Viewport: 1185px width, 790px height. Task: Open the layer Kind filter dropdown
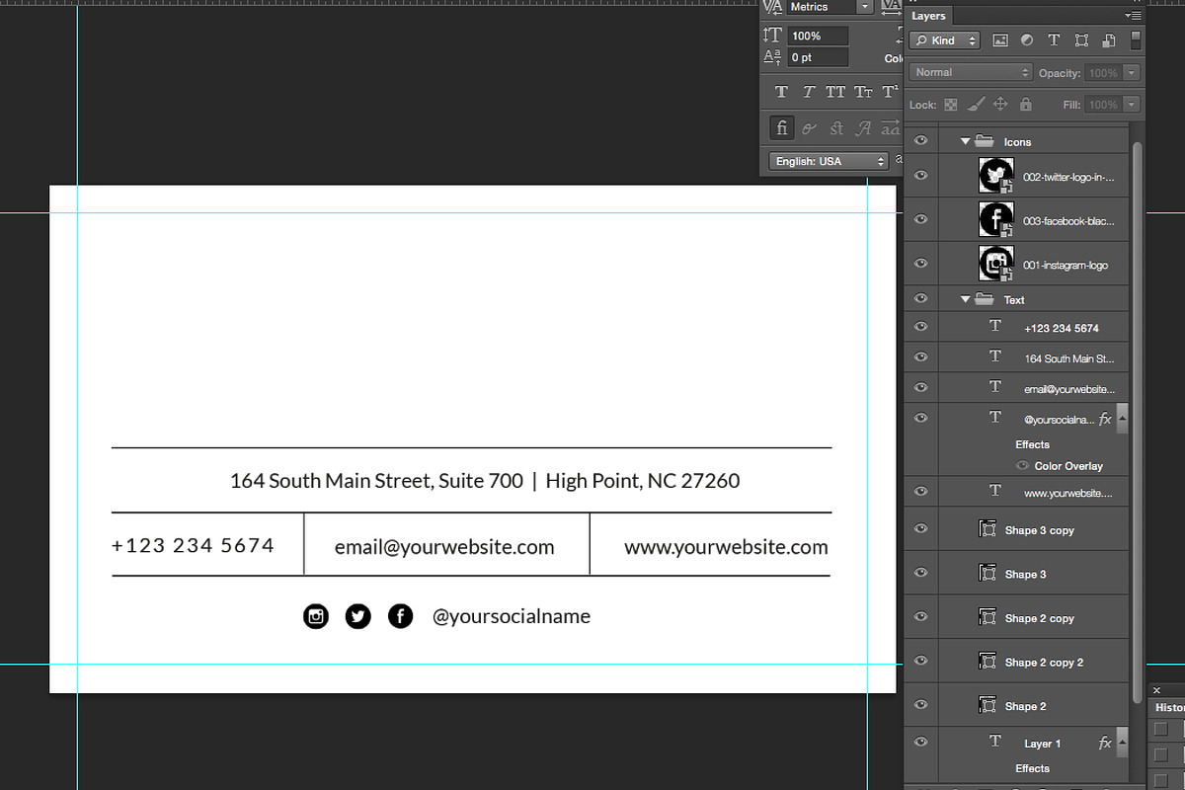[945, 40]
